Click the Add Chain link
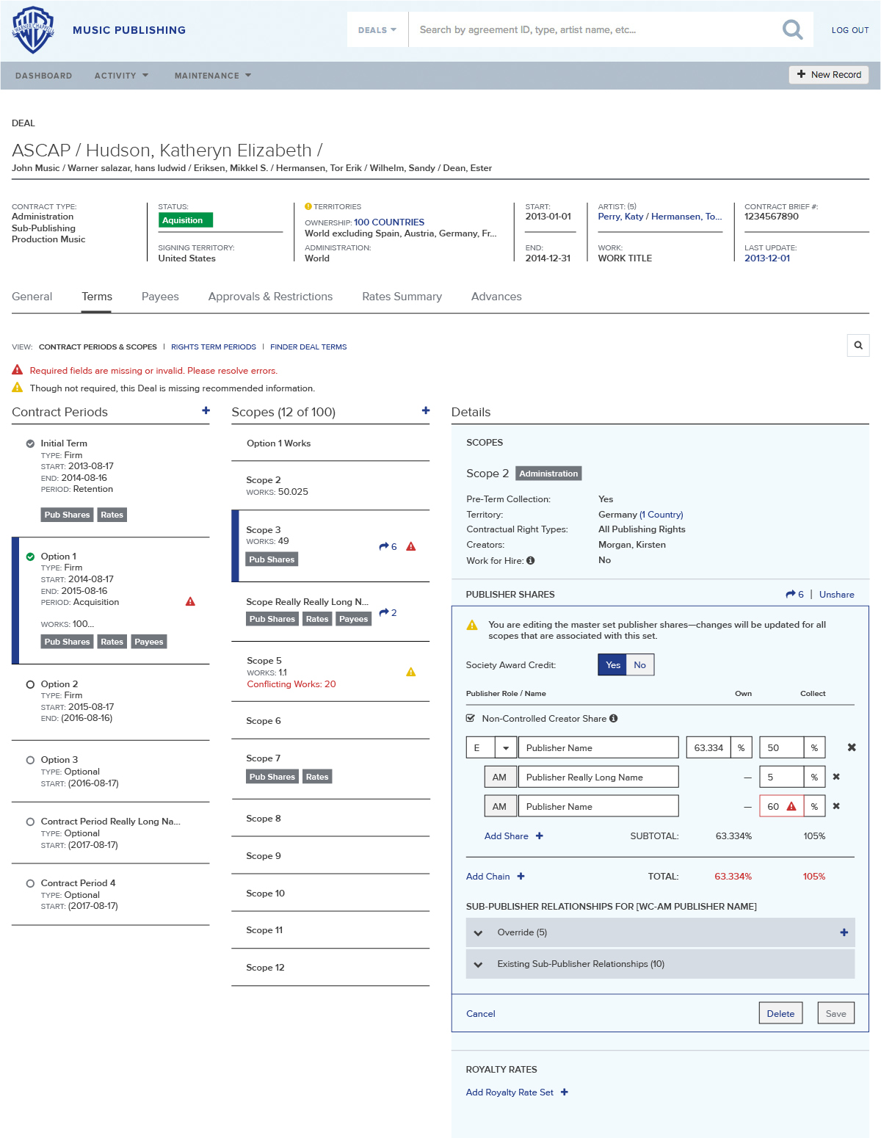The height and width of the screenshot is (1138, 881). click(x=488, y=877)
